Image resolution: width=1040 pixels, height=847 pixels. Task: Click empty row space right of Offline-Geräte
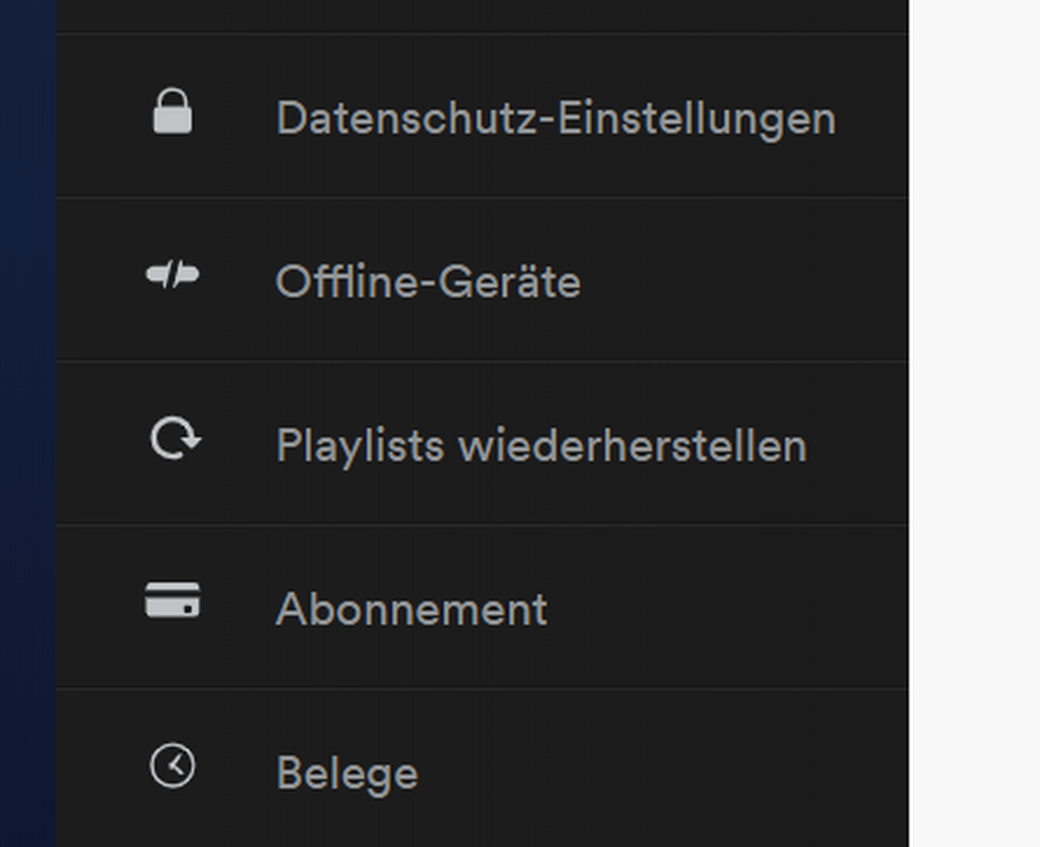coord(745,281)
